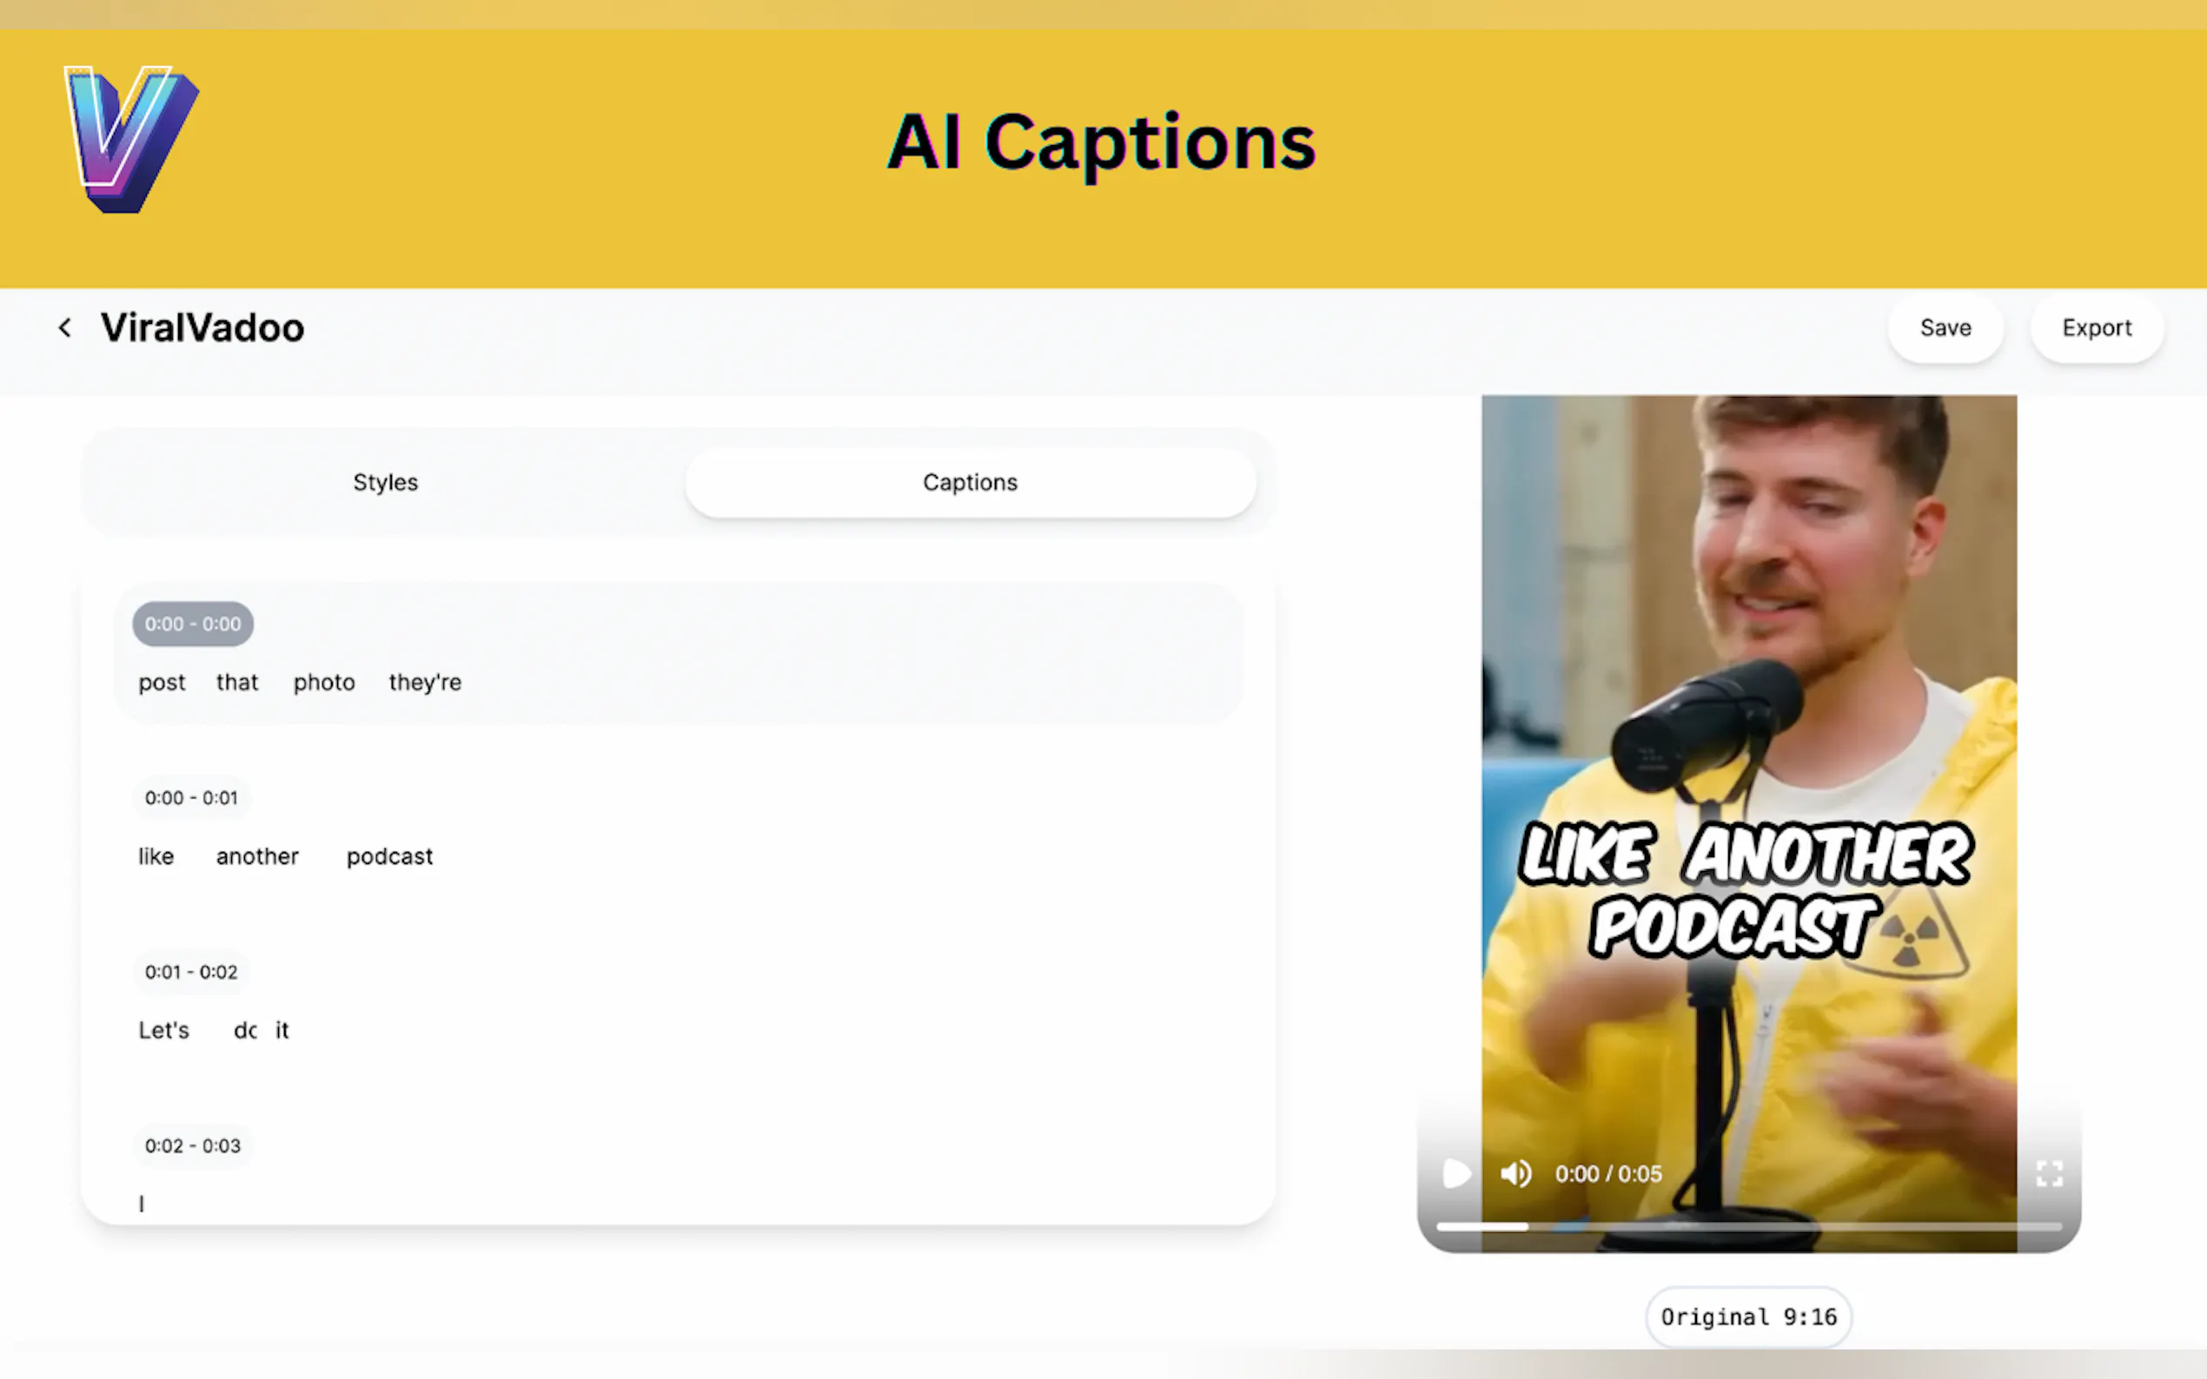Screen dimensions: 2207x1379
Task: Open the Original 9:16 aspect ratio selector
Action: point(1747,1317)
